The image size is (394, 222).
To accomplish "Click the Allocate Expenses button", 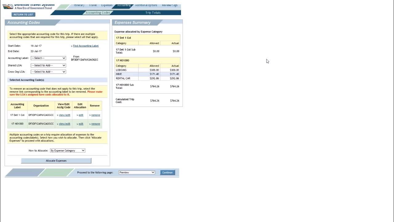I will [x=56, y=161].
